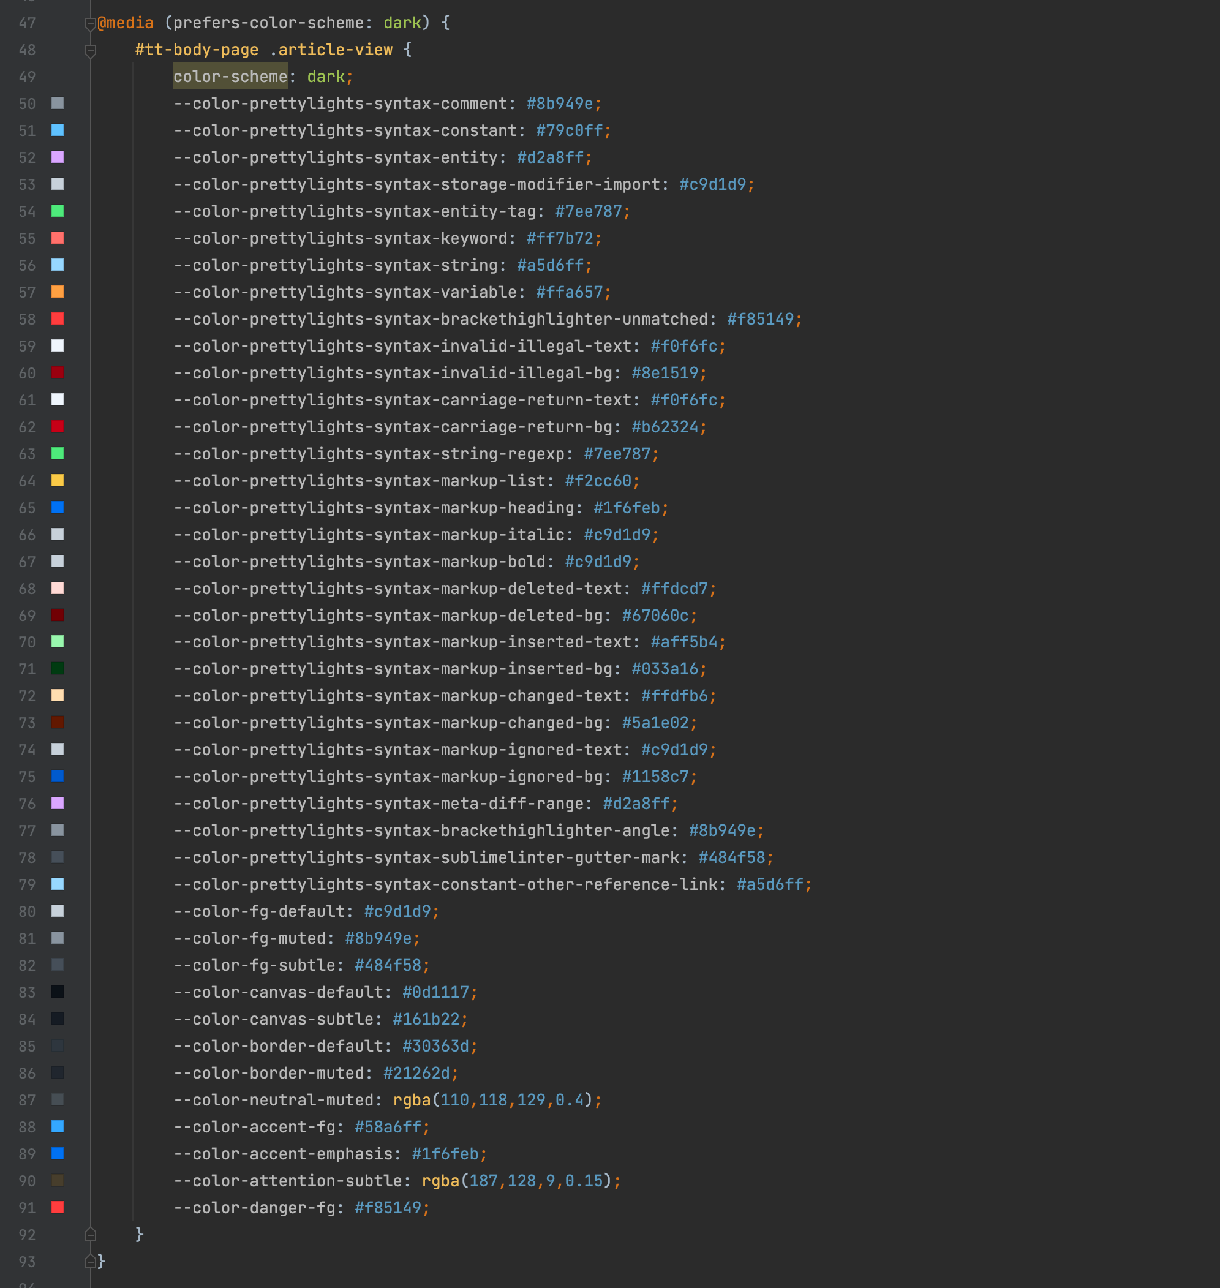Click the rgba function in neutral-muted line
The image size is (1220, 1288).
(x=412, y=1100)
